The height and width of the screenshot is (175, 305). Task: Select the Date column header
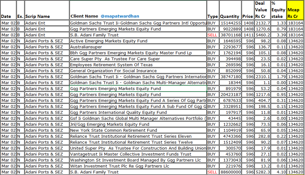(x=8, y=10)
